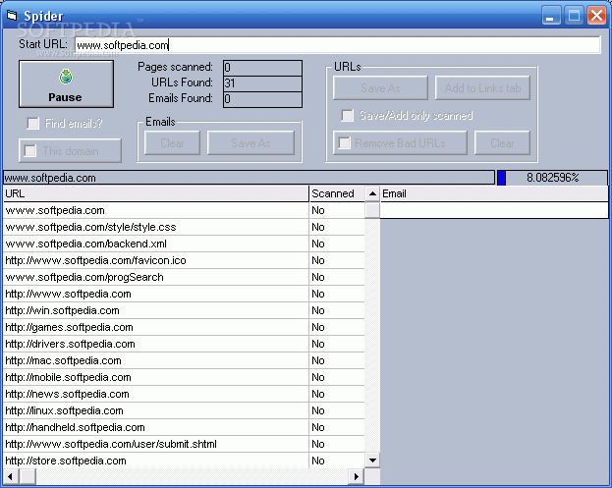Viewport: 612px width, 488px height.
Task: Click the URLs Found value box
Action: pos(262,83)
